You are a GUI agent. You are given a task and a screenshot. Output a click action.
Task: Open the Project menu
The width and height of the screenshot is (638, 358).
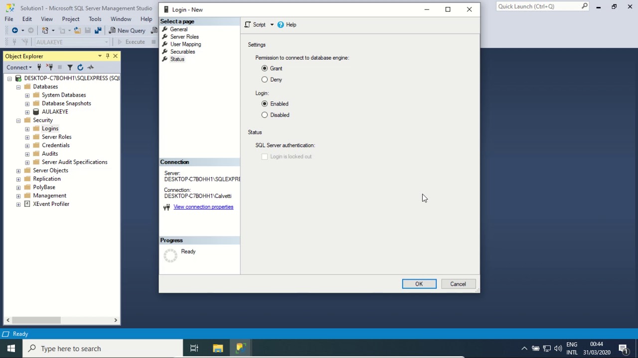(x=71, y=19)
